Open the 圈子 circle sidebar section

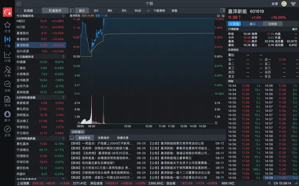click(7, 116)
